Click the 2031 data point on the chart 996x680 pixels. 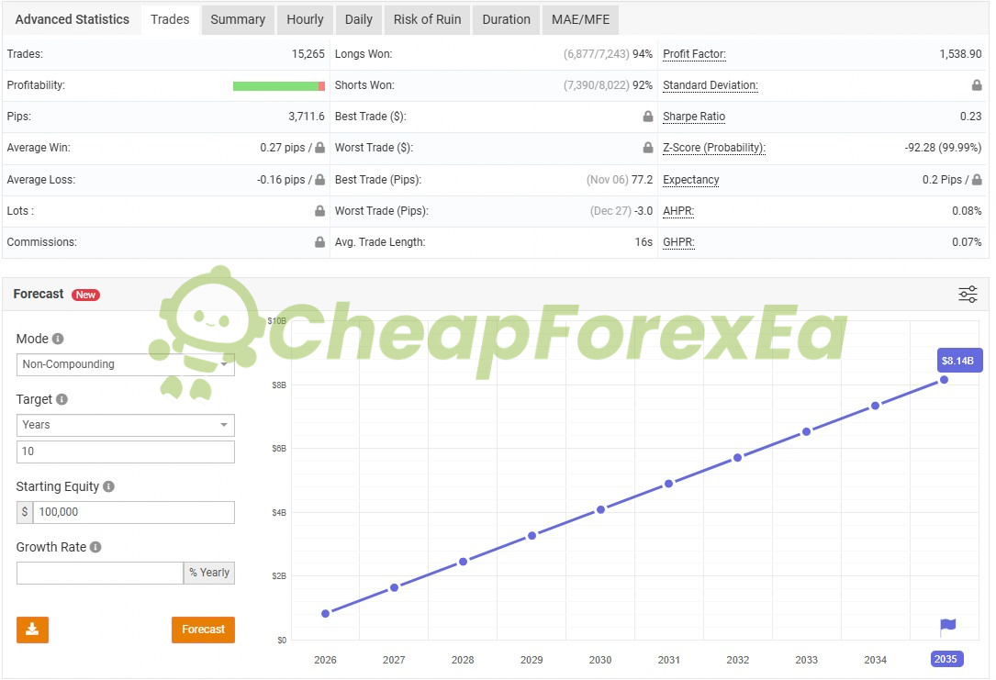669,484
